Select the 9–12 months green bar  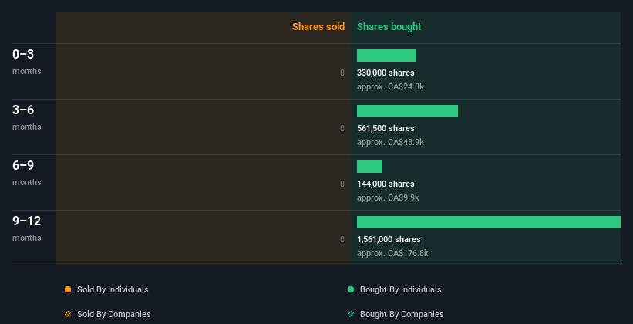pos(489,222)
